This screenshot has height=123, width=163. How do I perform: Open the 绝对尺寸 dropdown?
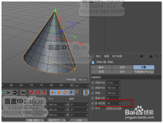point(57,120)
